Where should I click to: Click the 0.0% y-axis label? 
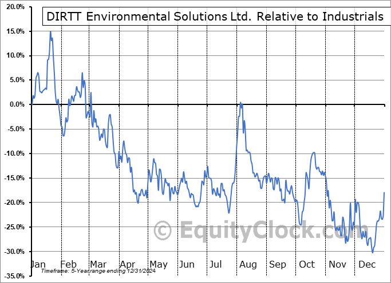(x=15, y=104)
